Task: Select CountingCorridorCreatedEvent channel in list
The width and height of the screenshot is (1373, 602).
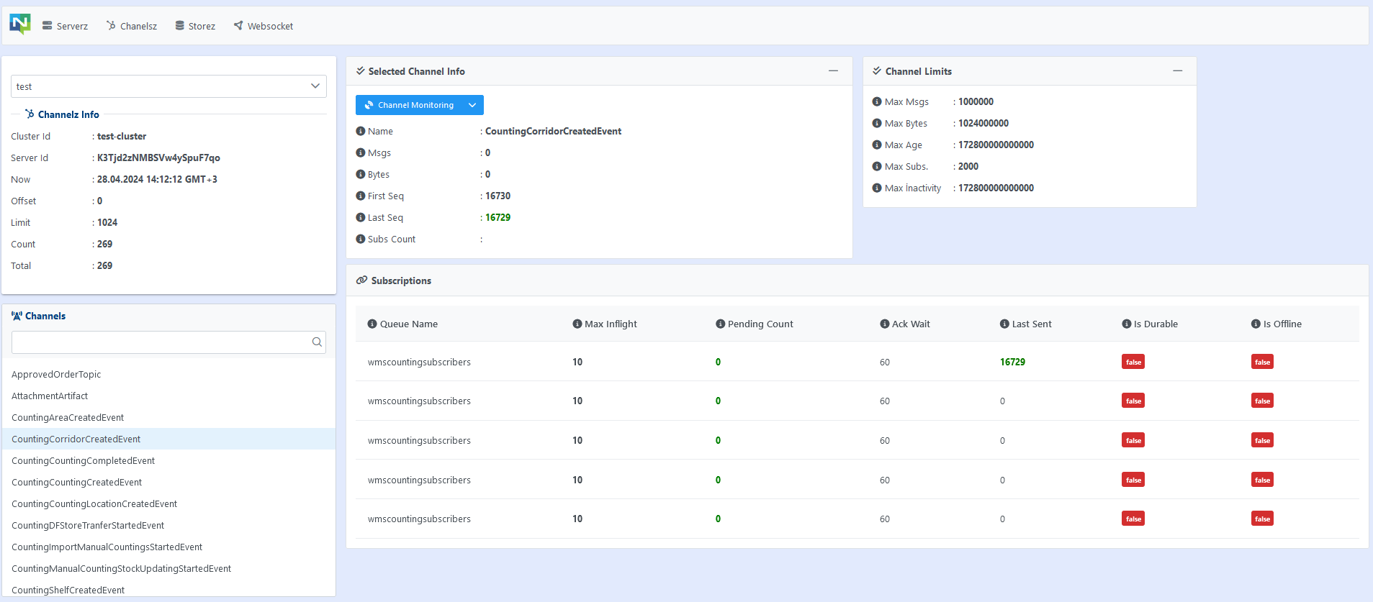Action: pyautogui.click(x=168, y=439)
